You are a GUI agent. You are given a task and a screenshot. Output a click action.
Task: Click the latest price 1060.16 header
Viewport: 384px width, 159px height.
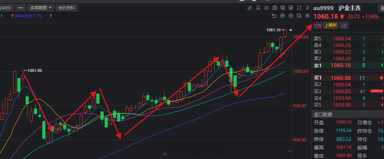pos(326,17)
